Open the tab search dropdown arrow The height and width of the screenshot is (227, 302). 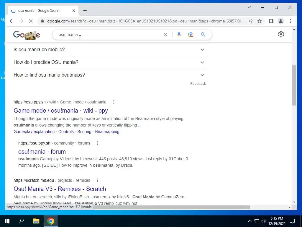click(249, 7)
